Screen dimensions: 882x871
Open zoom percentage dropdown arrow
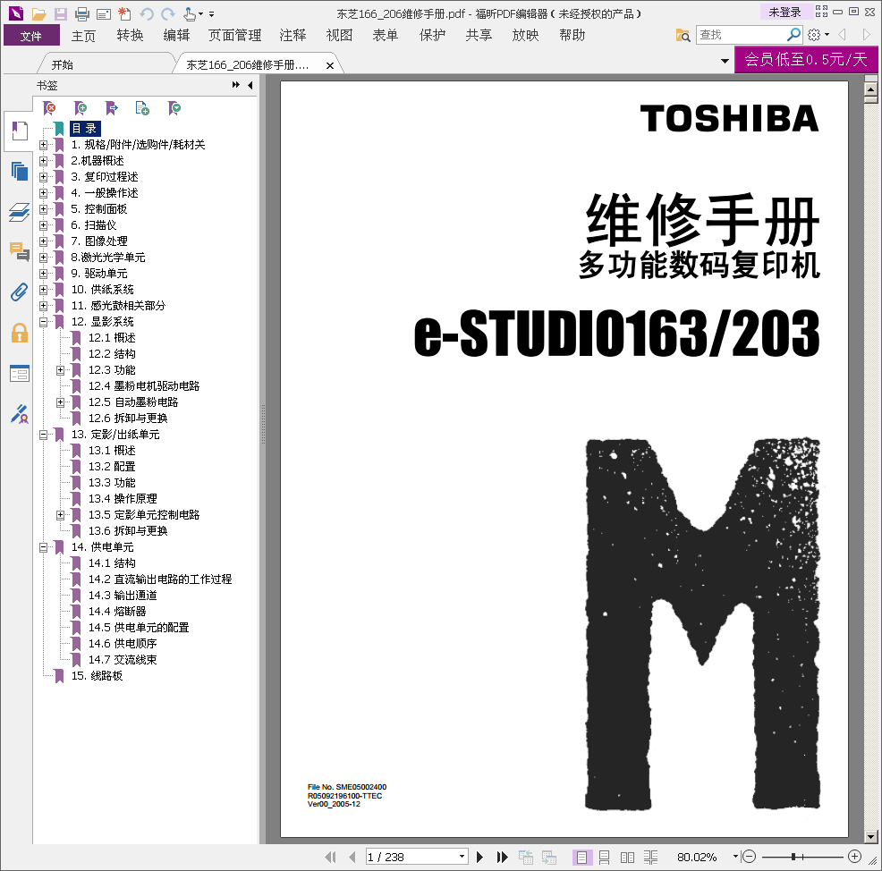735,857
